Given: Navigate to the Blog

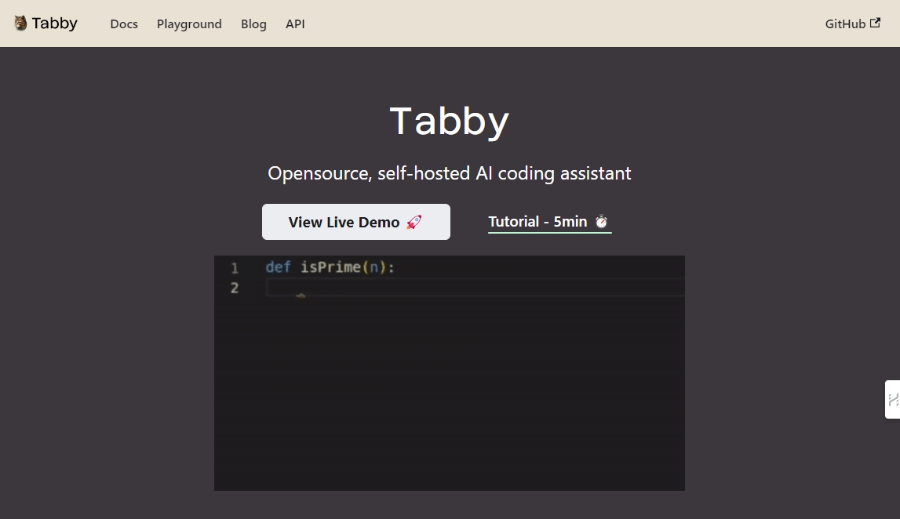Looking at the screenshot, I should tap(253, 24).
